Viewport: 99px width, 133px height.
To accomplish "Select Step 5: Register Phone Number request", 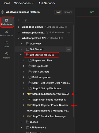I will (47, 105).
